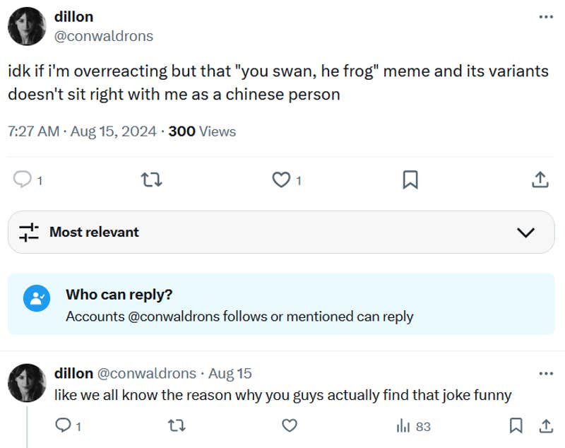Like the follow-up reply tweet

pyautogui.click(x=289, y=425)
